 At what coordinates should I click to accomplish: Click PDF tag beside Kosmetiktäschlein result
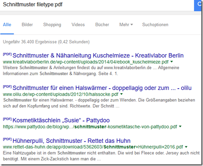(7, 119)
